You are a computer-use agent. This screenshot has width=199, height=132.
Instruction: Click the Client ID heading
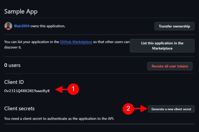pyautogui.click(x=14, y=82)
